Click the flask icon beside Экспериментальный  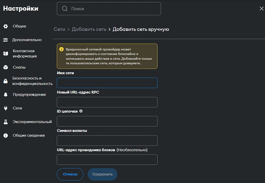6,122
